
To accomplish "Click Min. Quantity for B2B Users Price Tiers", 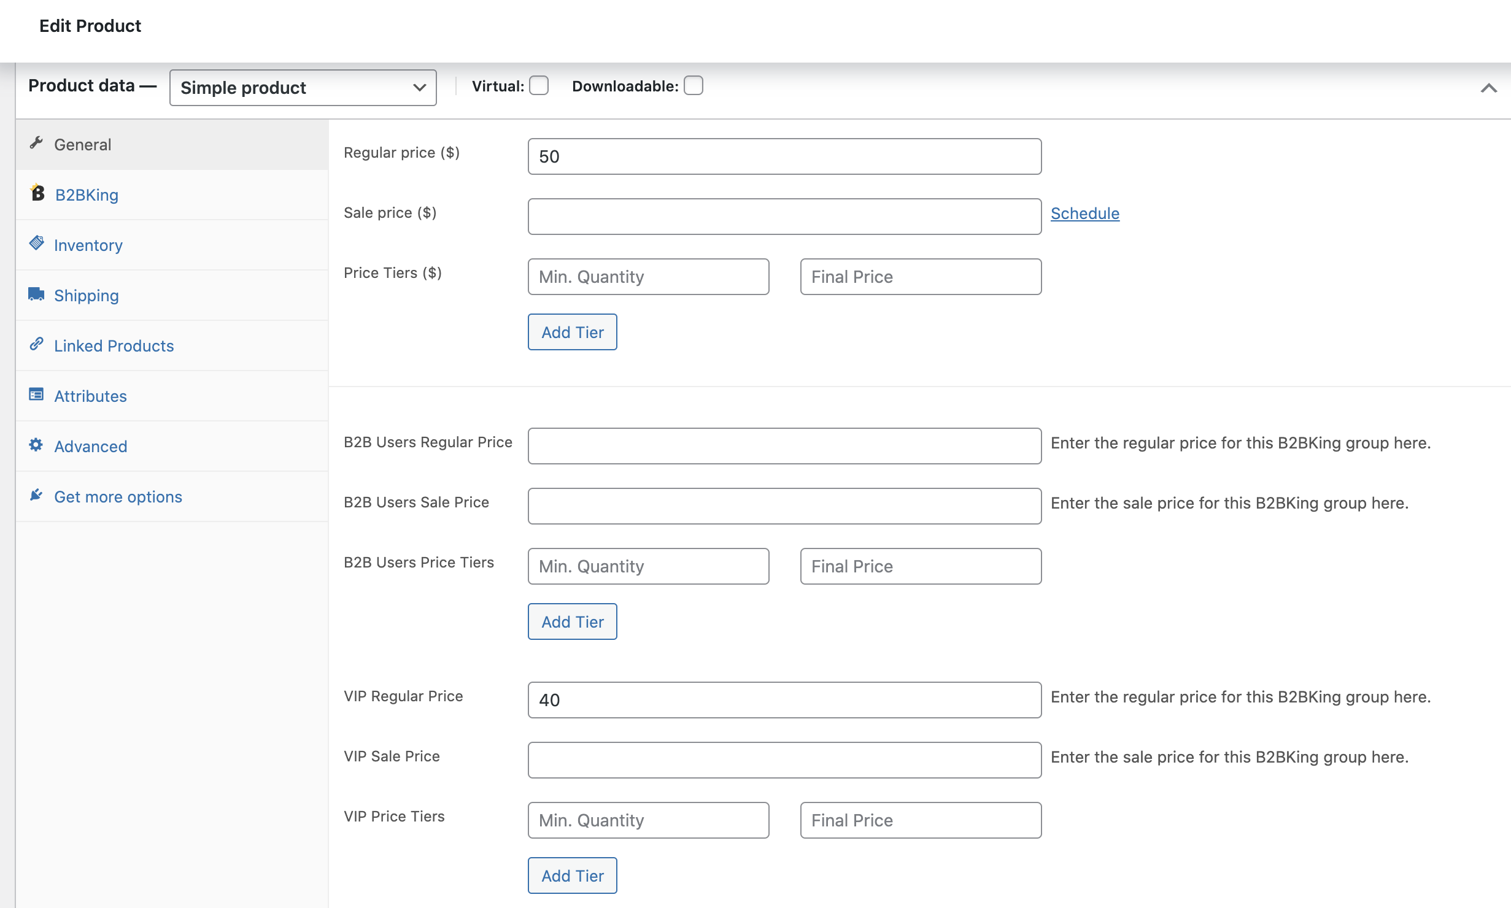I will point(648,566).
